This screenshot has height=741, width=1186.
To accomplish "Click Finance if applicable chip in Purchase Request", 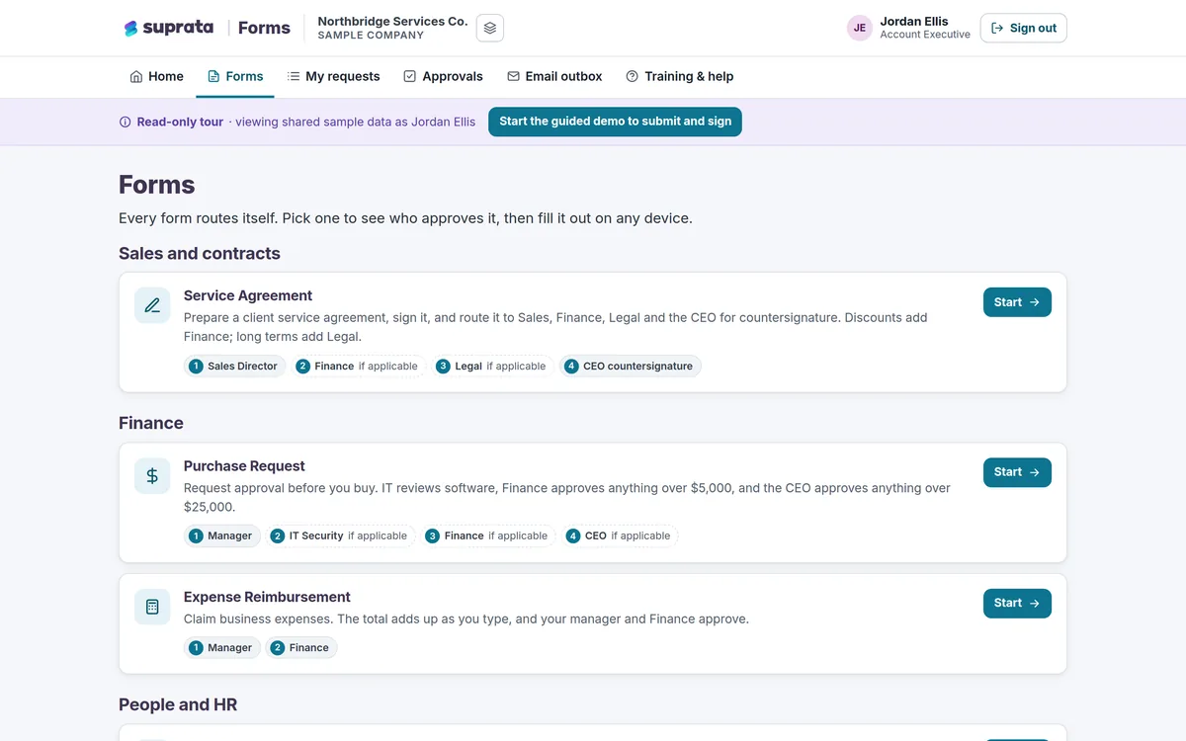I will tap(488, 535).
